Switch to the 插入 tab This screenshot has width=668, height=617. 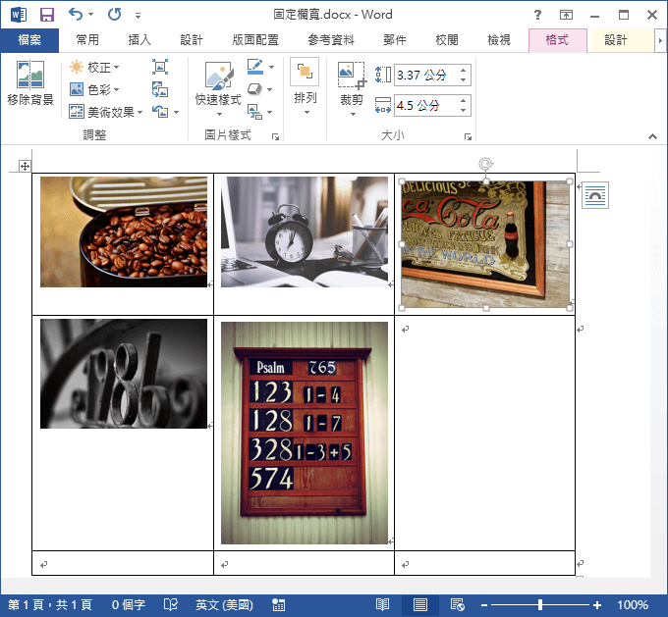click(139, 40)
